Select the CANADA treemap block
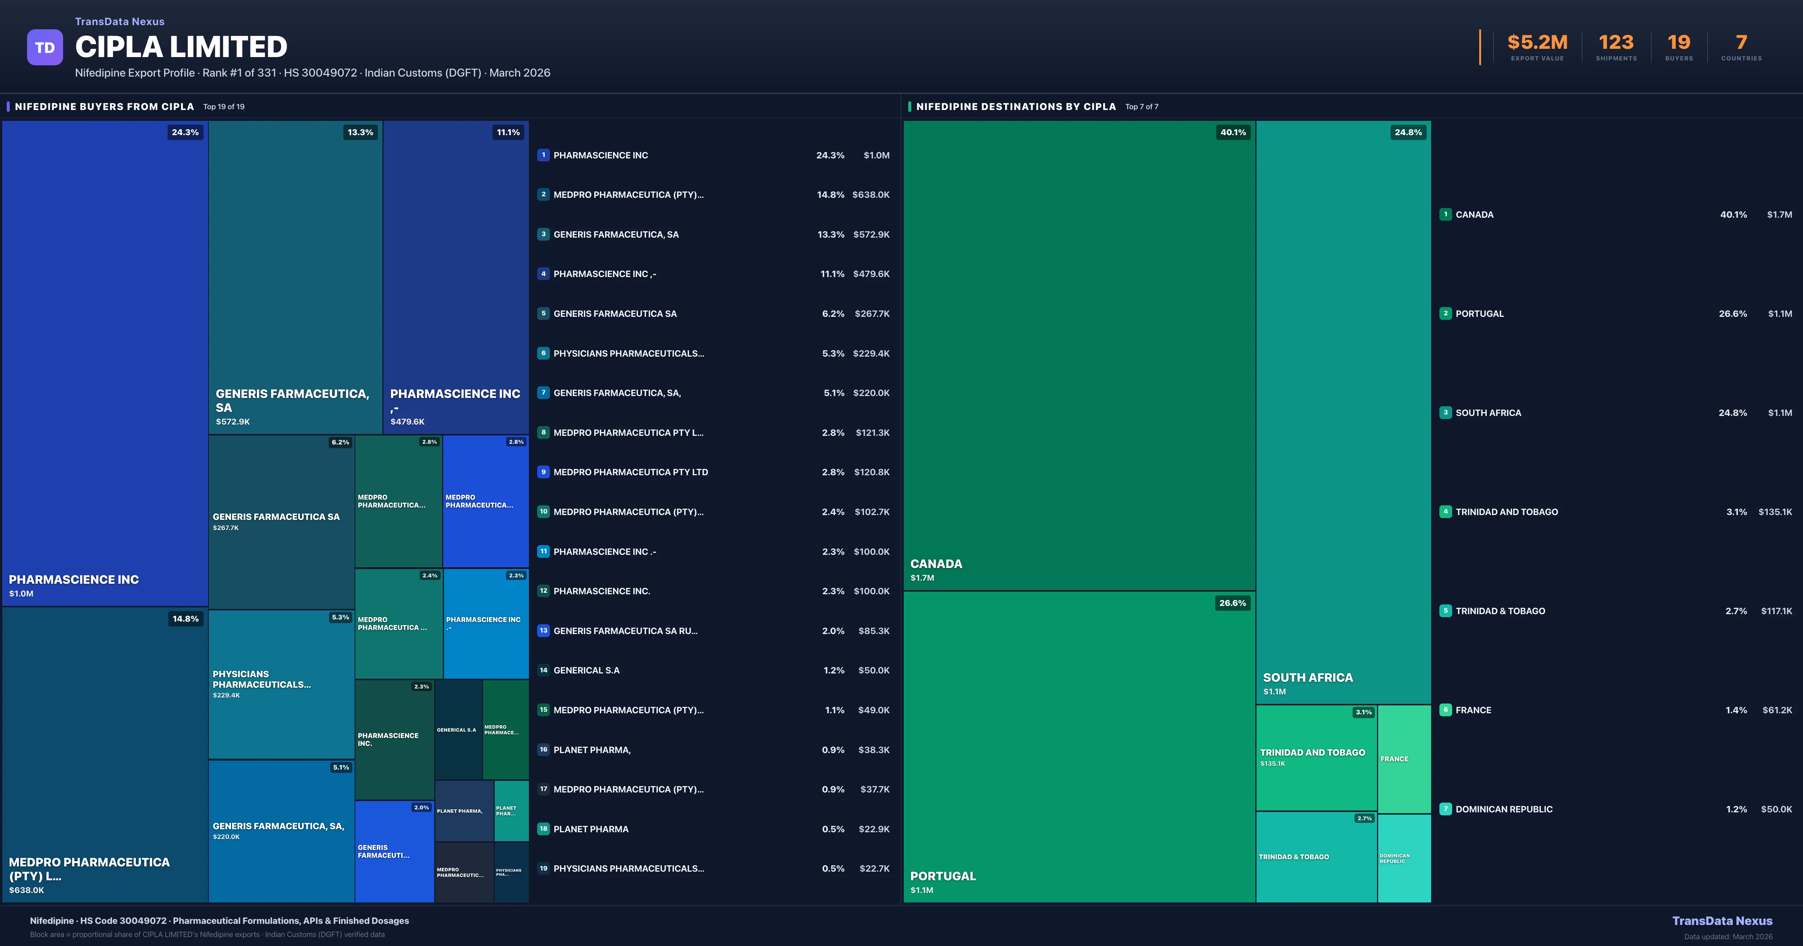The image size is (1803, 946). pyautogui.click(x=1078, y=356)
